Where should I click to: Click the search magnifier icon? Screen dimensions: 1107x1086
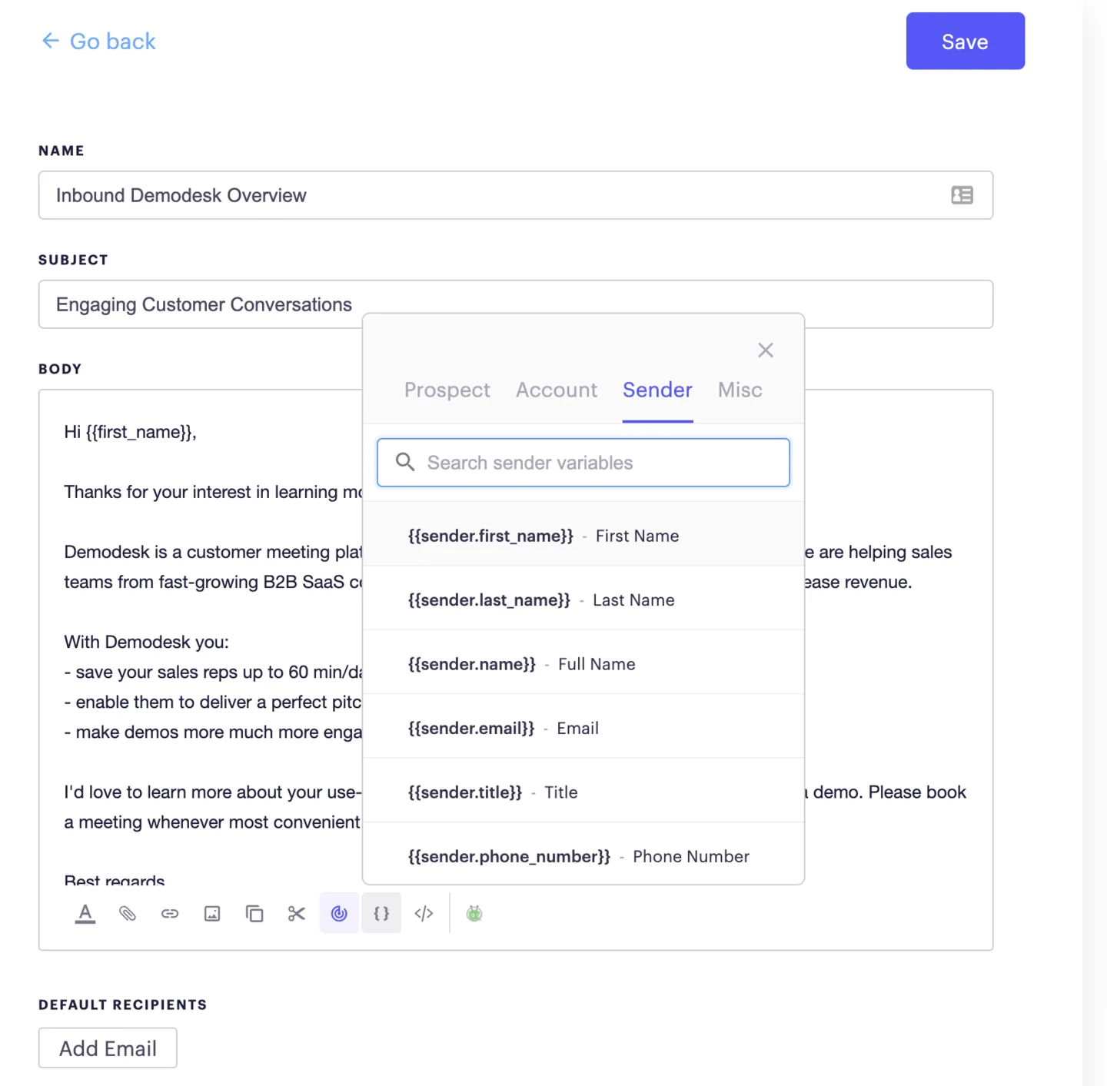405,462
